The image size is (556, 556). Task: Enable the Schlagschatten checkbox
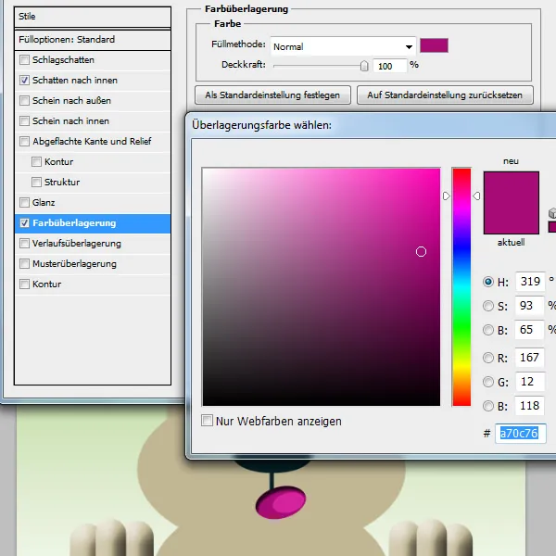(24, 59)
